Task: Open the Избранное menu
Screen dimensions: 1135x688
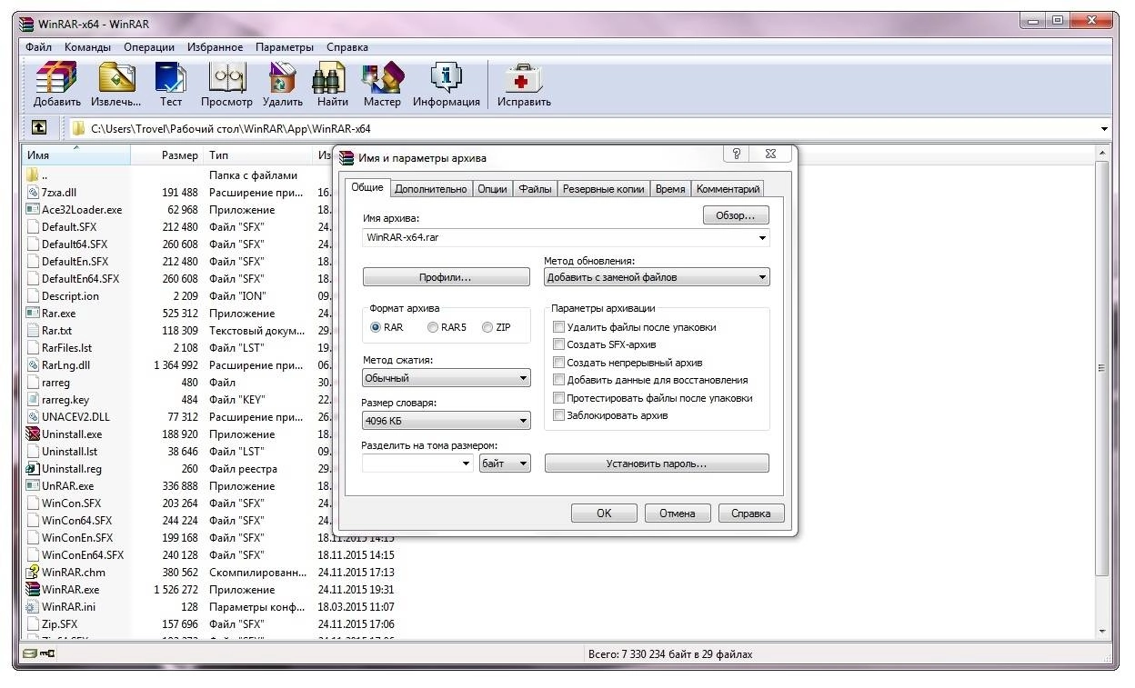Action: (216, 47)
